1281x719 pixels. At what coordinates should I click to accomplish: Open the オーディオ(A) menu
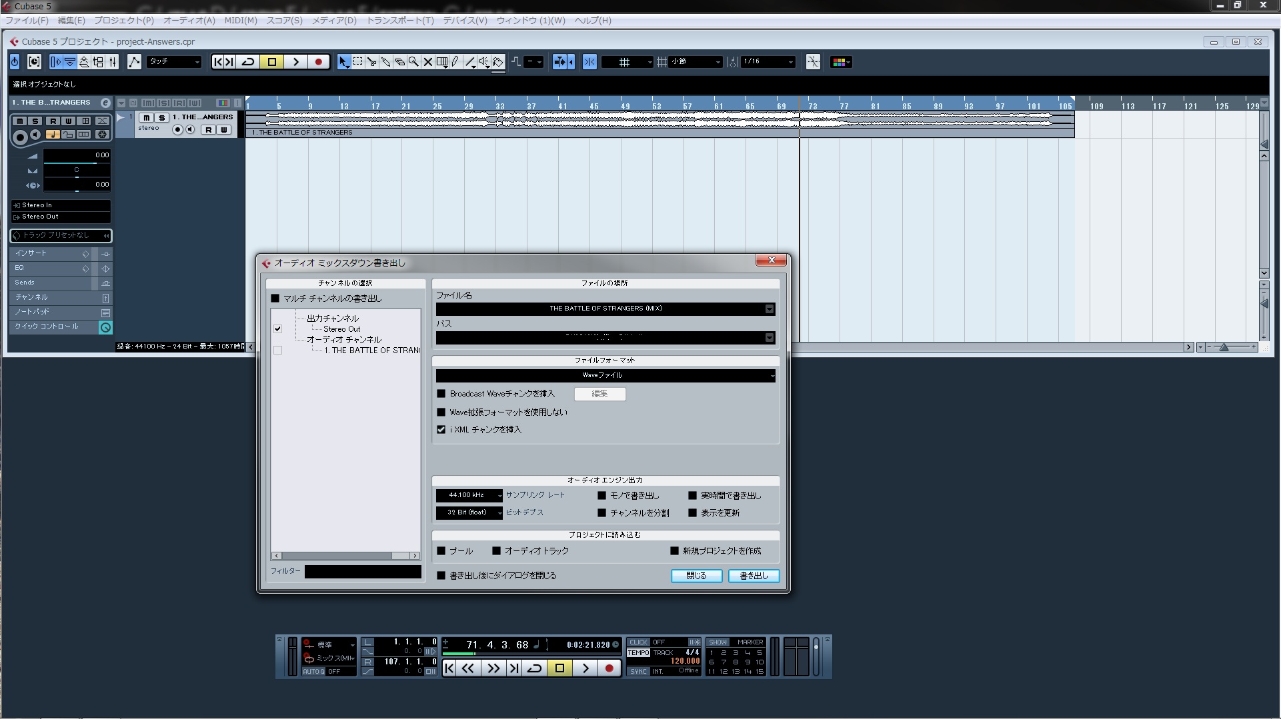tap(189, 21)
